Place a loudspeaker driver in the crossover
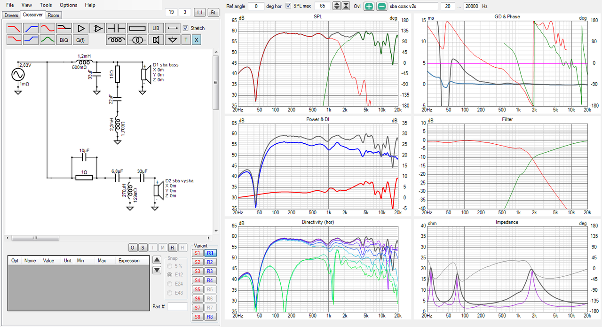602x327 pixels. (156, 40)
